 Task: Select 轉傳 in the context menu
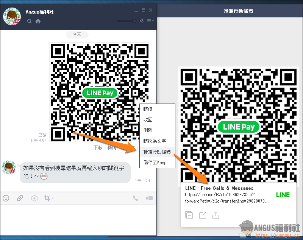point(148,109)
